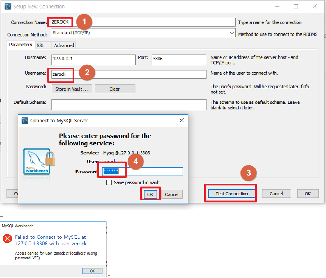Click the Store in Vault button
326x278 pixels.
coord(72,89)
